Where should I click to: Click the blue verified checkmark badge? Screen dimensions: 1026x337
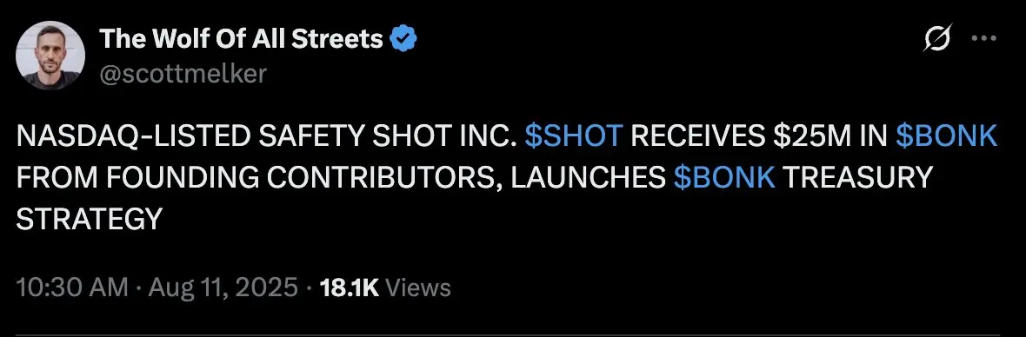pyautogui.click(x=403, y=40)
